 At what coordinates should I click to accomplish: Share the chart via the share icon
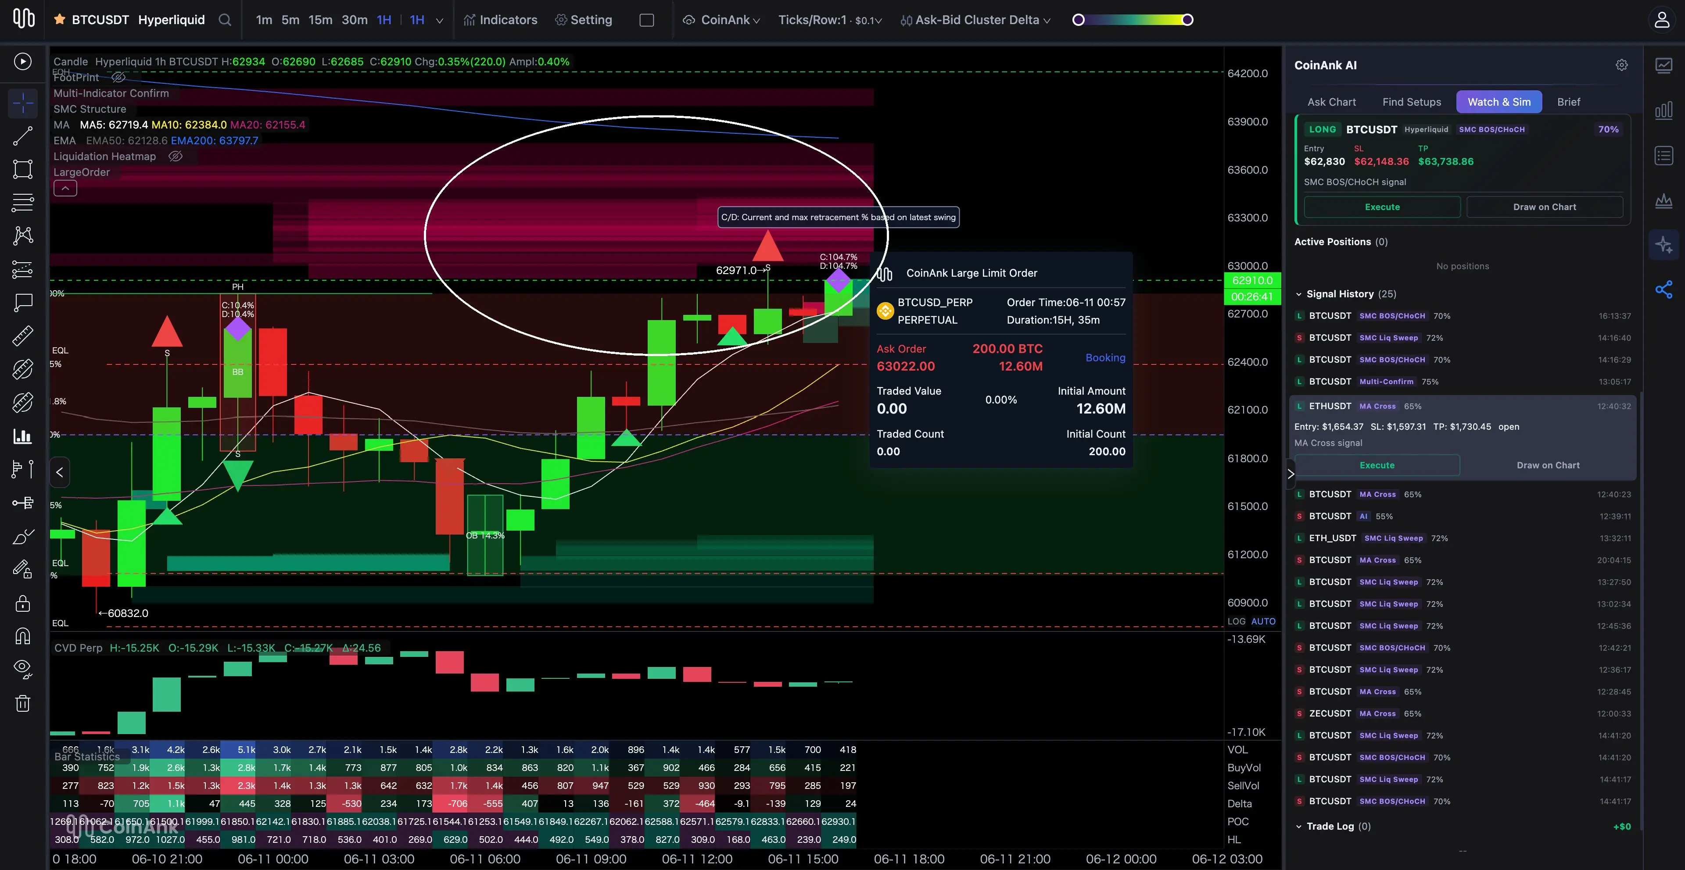1664,289
